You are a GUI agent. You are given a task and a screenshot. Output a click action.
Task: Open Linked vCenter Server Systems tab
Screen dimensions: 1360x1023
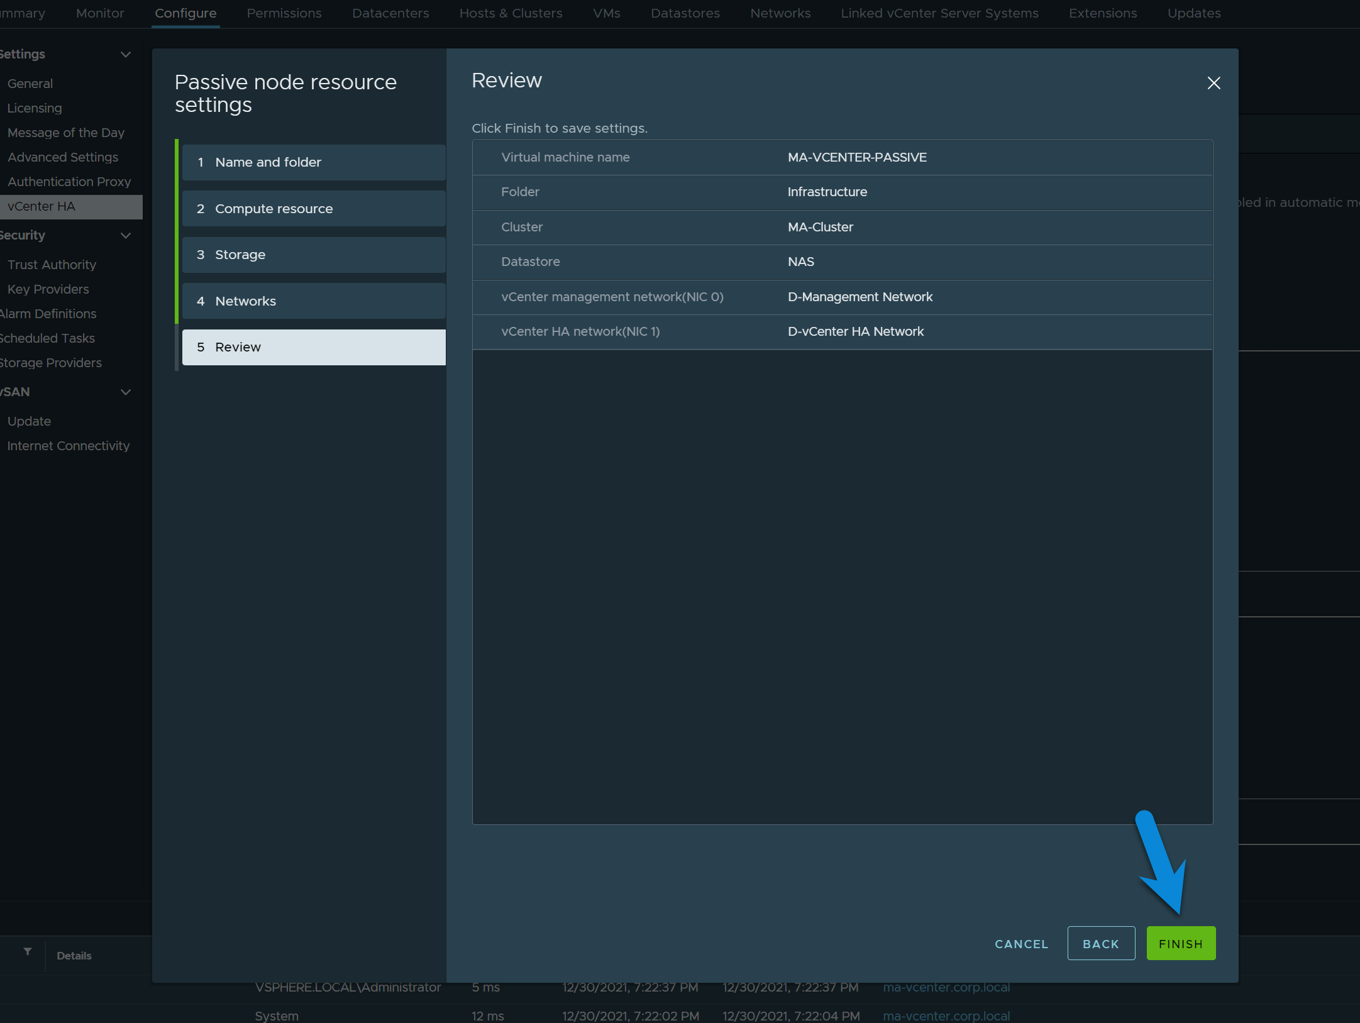coord(939,13)
